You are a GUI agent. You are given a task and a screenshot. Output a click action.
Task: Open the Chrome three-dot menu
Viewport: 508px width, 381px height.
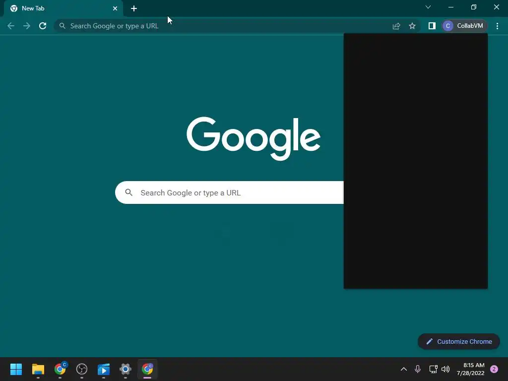[x=497, y=26]
